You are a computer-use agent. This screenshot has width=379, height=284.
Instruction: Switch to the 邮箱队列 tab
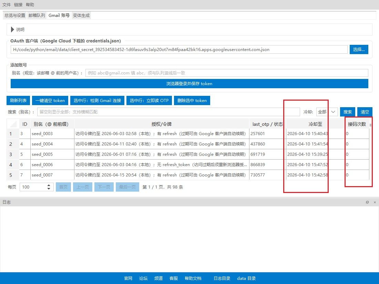pos(37,16)
